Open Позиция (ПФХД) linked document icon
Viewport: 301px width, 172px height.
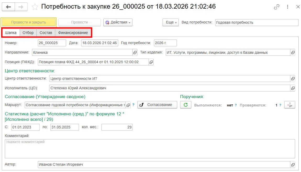point(151,62)
